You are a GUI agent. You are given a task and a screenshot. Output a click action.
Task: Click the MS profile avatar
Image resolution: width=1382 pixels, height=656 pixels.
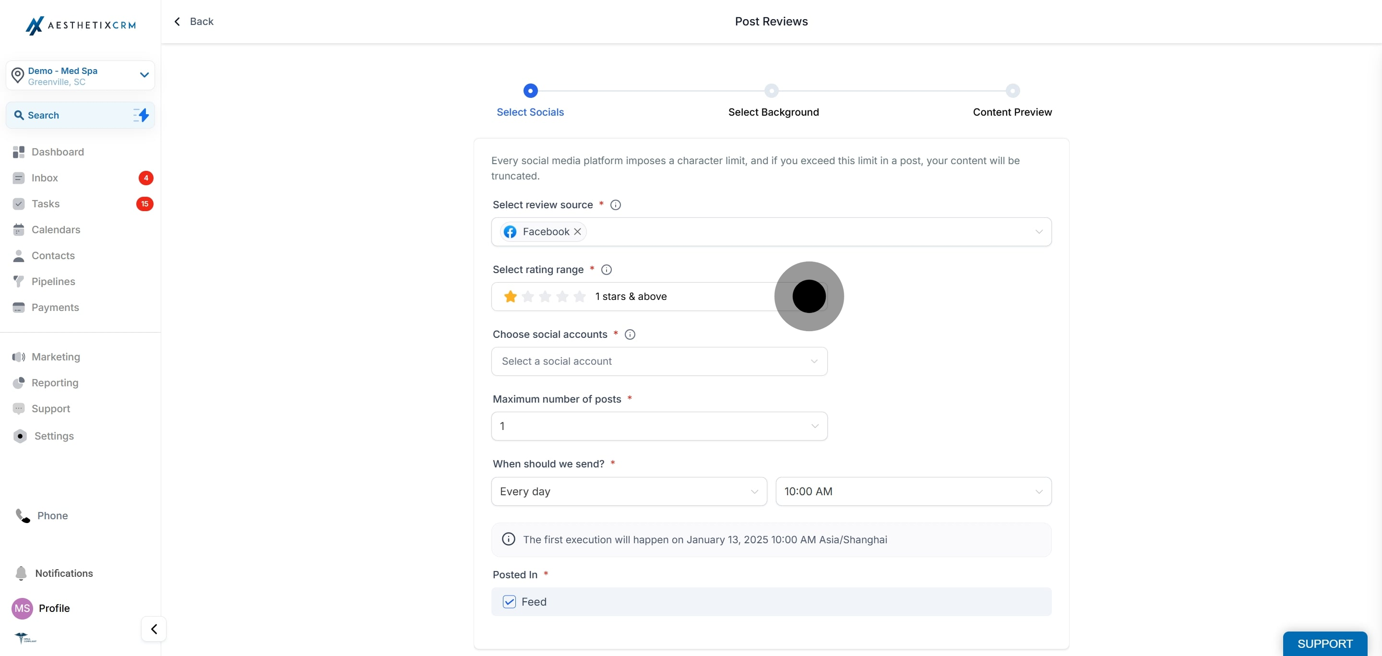tap(22, 608)
